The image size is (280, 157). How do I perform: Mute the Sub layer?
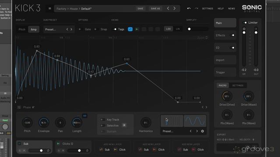pyautogui.click(x=24, y=150)
